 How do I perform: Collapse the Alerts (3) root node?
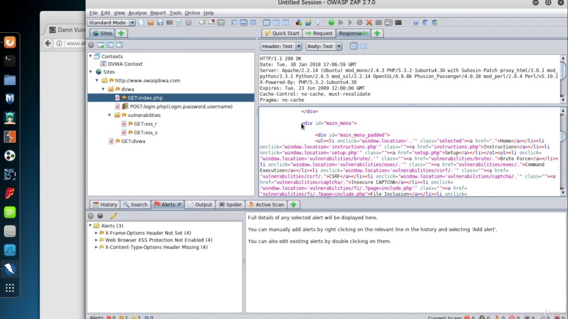tap(90, 226)
